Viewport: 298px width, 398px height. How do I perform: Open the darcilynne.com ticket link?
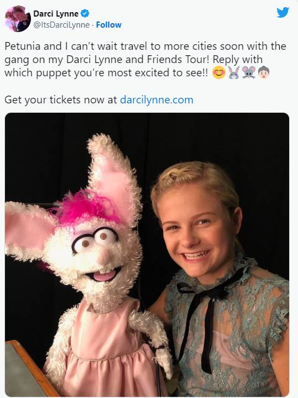pyautogui.click(x=156, y=99)
